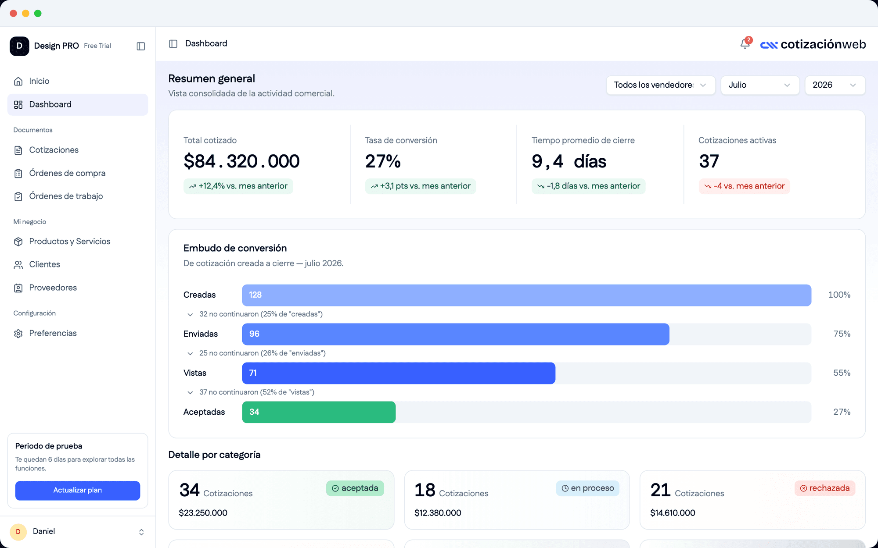878x548 pixels.
Task: Click the rechazada status badge
Action: [825, 488]
